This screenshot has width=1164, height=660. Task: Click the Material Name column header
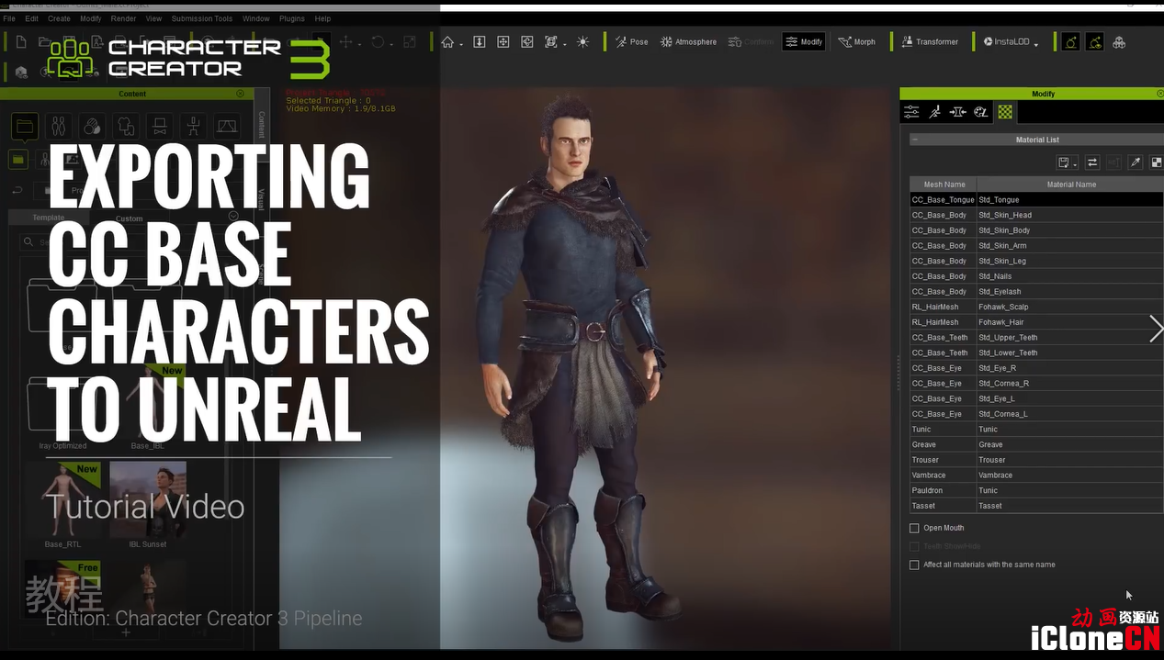[x=1070, y=185]
